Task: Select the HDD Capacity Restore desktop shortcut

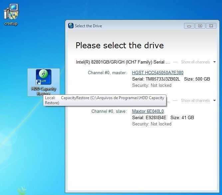Action: 44,82
